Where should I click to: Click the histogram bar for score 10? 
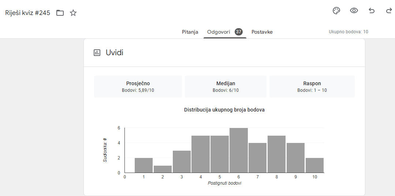click(x=315, y=165)
